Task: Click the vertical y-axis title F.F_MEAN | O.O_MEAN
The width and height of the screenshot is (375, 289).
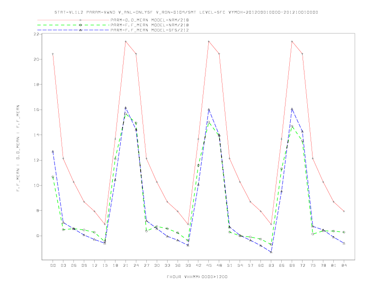Action: [x=18, y=148]
